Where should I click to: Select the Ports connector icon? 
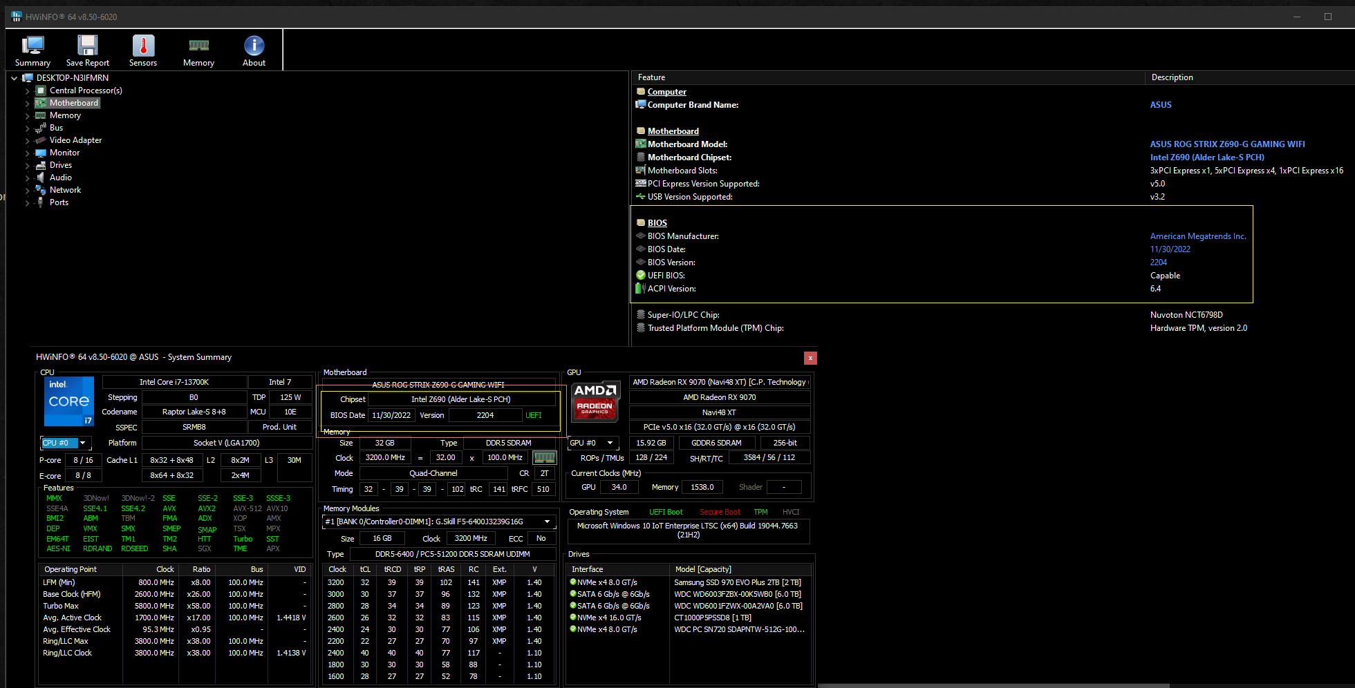[x=41, y=202]
